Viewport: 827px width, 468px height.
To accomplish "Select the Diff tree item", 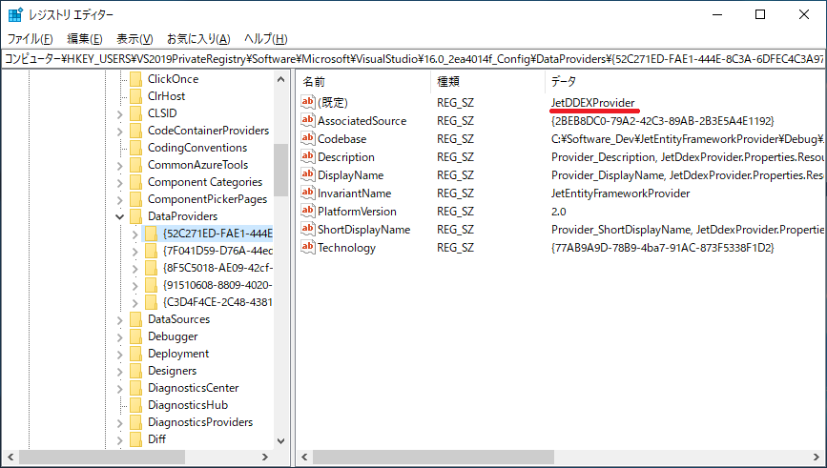I will (156, 439).
